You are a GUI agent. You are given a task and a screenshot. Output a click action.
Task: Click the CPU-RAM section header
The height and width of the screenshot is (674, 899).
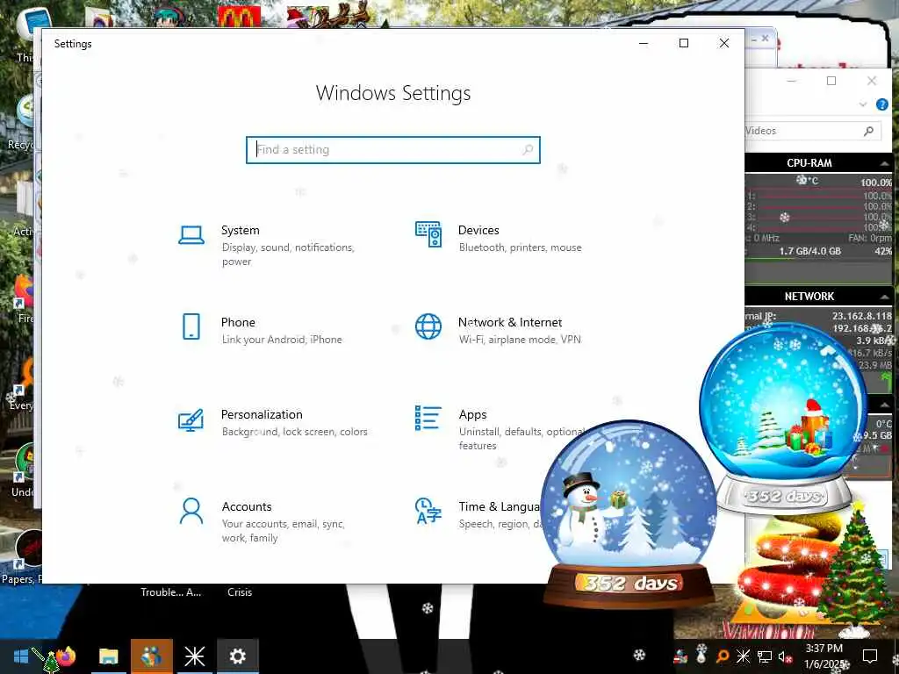pyautogui.click(x=809, y=162)
